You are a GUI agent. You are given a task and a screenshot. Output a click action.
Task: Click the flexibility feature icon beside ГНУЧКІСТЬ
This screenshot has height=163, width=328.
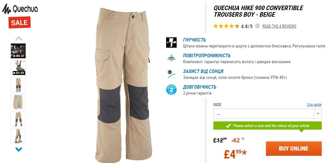pos(171,43)
